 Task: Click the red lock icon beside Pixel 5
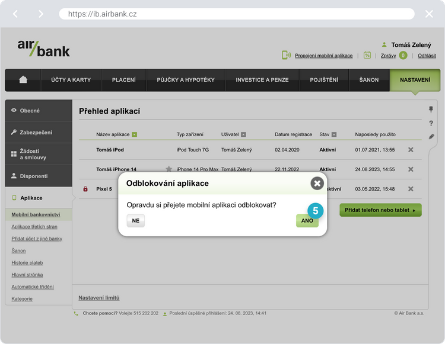pos(85,189)
